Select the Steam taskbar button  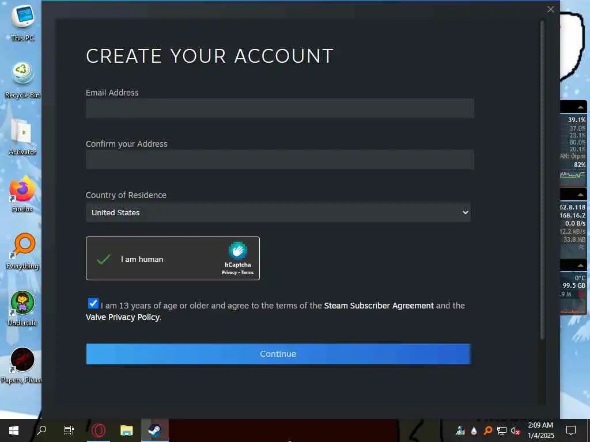[x=154, y=430]
